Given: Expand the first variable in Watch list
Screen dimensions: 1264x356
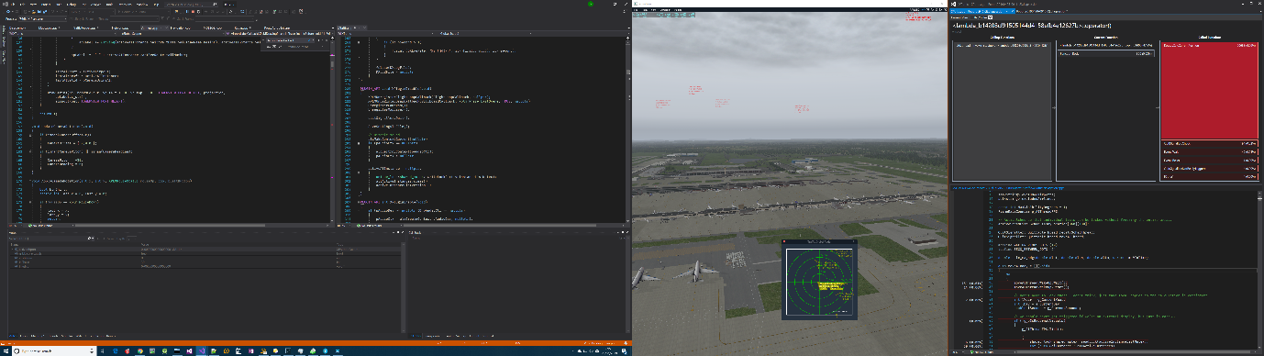Looking at the screenshot, I should pos(12,250).
